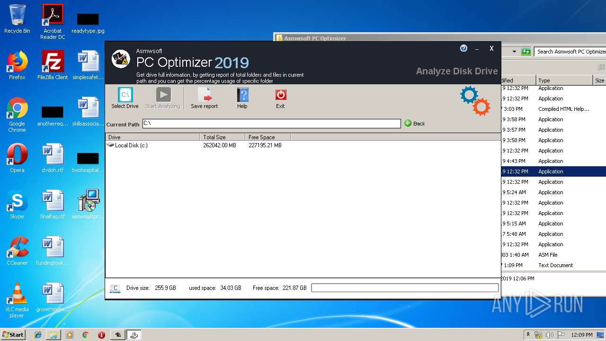
Task: Click the Action Center flag tray icon
Action: pos(561,335)
